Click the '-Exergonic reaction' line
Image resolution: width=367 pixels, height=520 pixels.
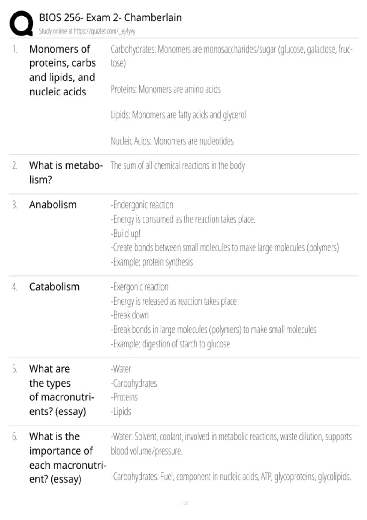[x=139, y=287]
